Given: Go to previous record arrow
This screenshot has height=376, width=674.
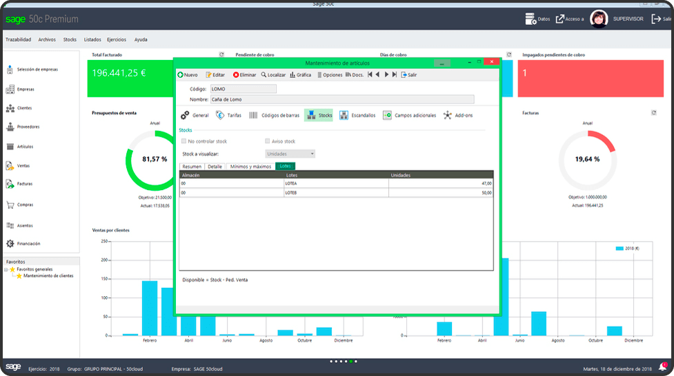Looking at the screenshot, I should [377, 74].
